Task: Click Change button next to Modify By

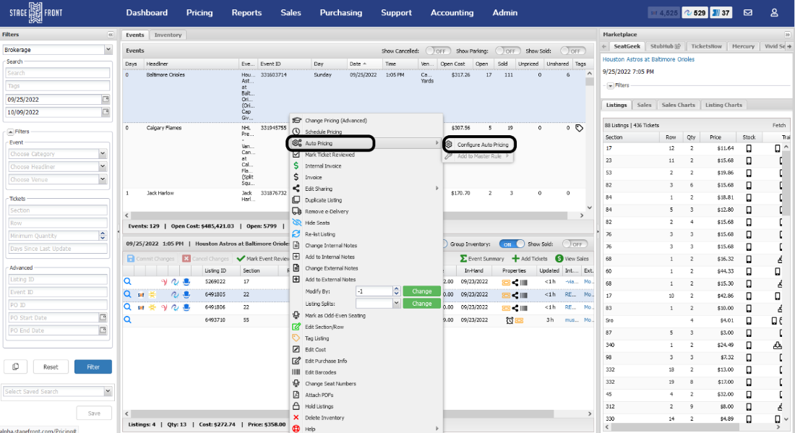Action: pyautogui.click(x=421, y=291)
